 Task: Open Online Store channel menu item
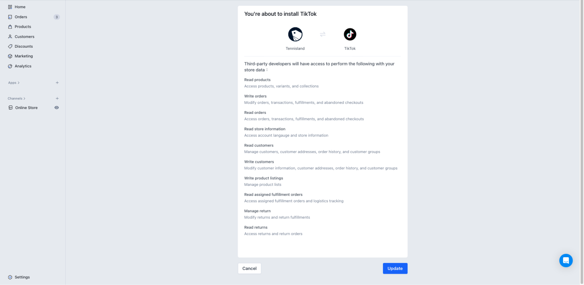coord(26,108)
